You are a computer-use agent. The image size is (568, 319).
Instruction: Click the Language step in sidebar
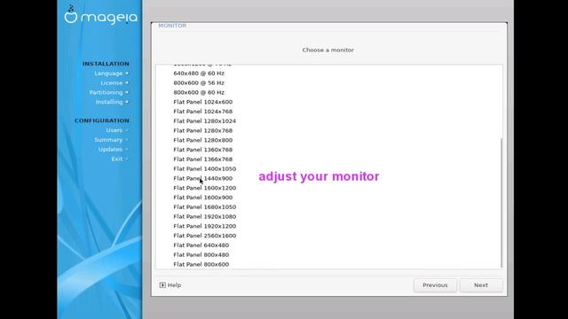click(x=108, y=74)
